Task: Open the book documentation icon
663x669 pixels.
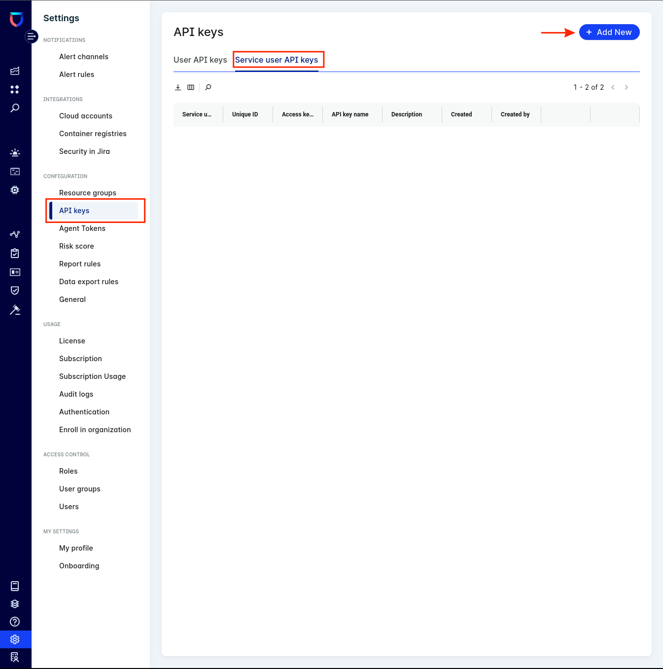Action: 15,586
